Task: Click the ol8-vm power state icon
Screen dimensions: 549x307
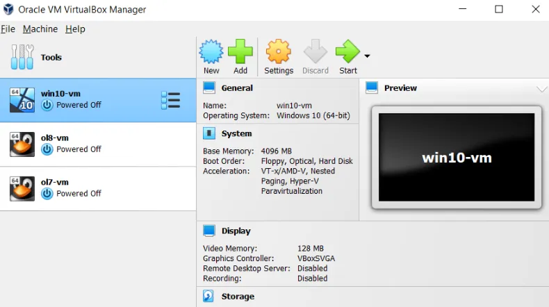Action: point(47,149)
